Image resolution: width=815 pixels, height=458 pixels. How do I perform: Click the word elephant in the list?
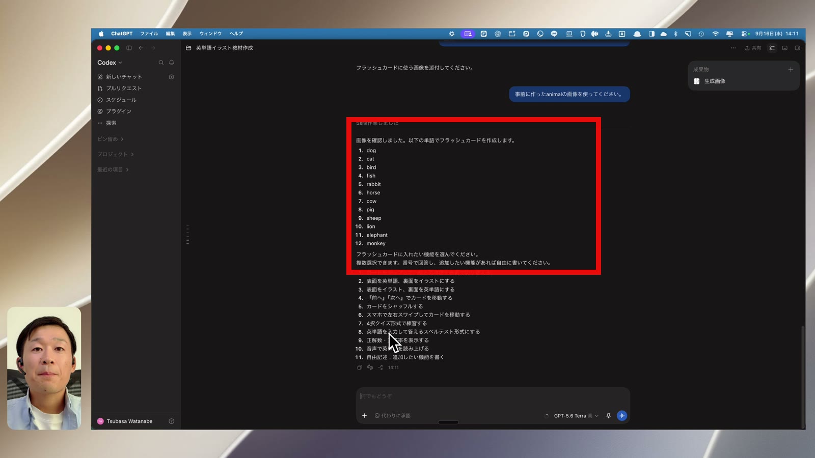[x=377, y=235]
